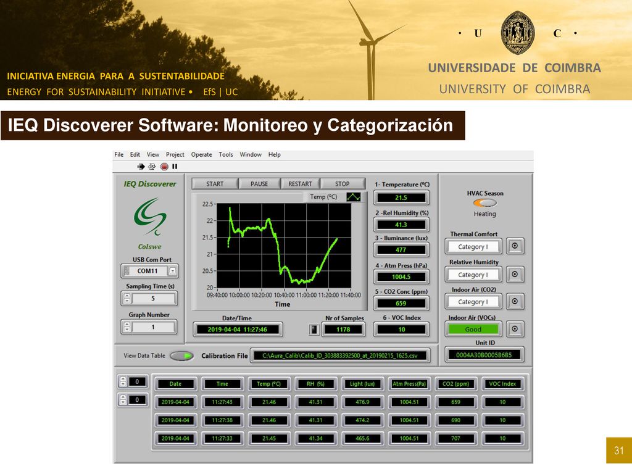Viewport: 632px width, 474px height.
Task: Toggle the View Data Table switch
Action: (x=182, y=356)
